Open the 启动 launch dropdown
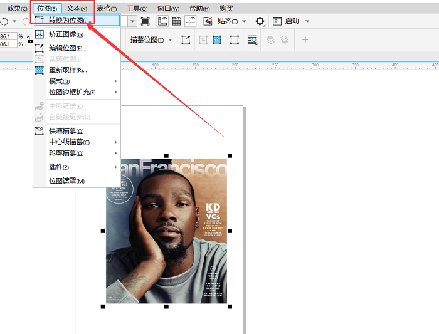439x334 pixels. (307, 21)
